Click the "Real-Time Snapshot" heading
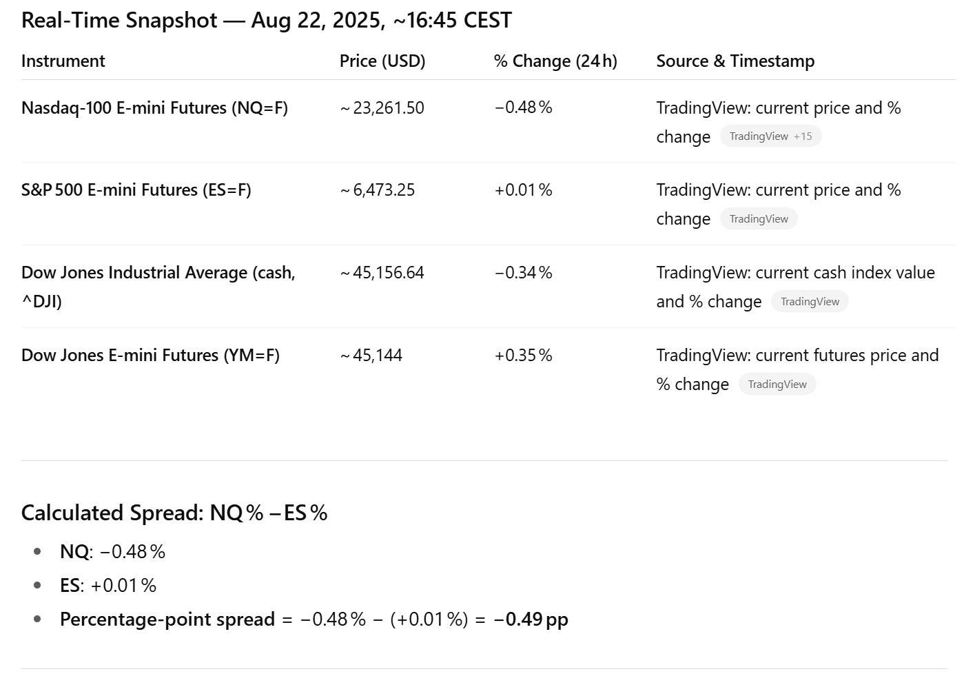The image size is (975, 676). [x=266, y=20]
